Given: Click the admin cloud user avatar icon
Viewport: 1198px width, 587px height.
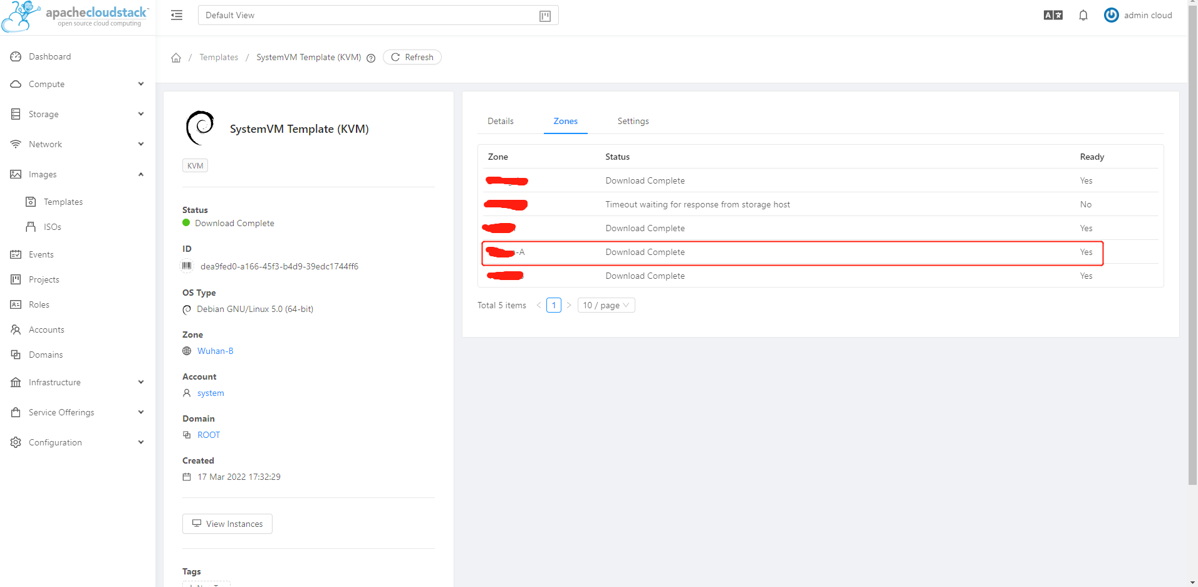Looking at the screenshot, I should pyautogui.click(x=1112, y=15).
